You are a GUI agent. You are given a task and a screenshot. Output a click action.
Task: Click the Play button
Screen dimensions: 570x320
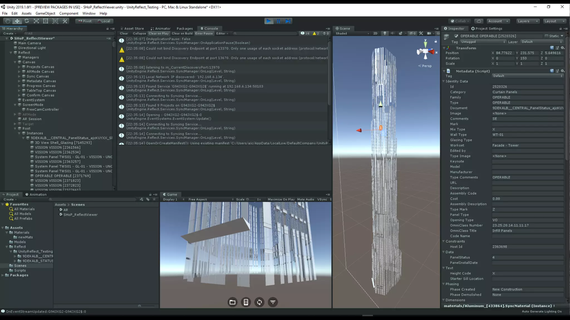[269, 21]
